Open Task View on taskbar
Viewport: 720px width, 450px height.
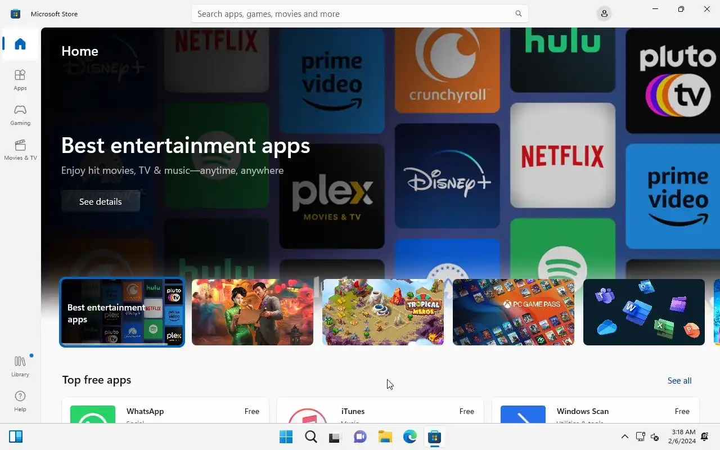(335, 437)
